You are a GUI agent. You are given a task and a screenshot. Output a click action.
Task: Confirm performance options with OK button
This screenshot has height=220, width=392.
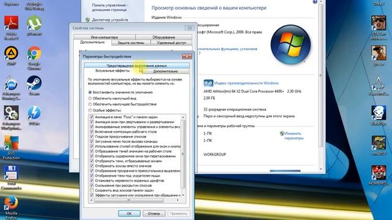(x=129, y=213)
